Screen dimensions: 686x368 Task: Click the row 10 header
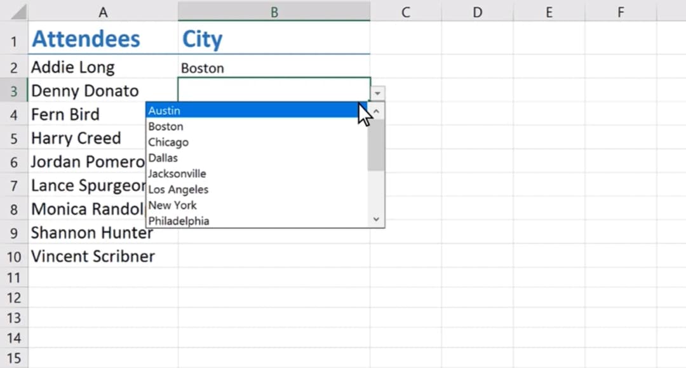[x=14, y=256]
